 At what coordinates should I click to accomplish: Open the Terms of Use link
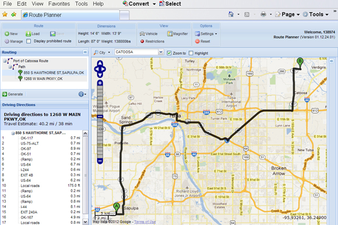pyautogui.click(x=145, y=222)
